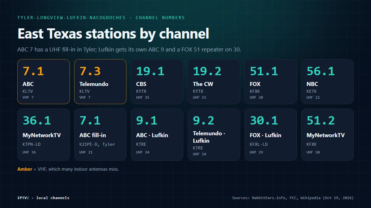
Task: Click the subtitle about ABC 7 UHF fill-in
Action: (x=129, y=49)
